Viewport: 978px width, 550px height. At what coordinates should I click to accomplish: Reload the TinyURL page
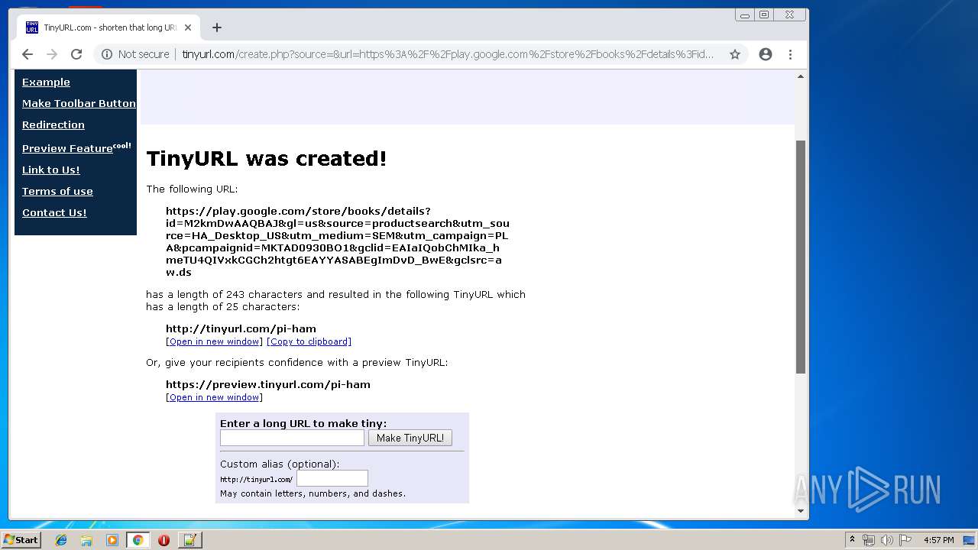(x=76, y=54)
